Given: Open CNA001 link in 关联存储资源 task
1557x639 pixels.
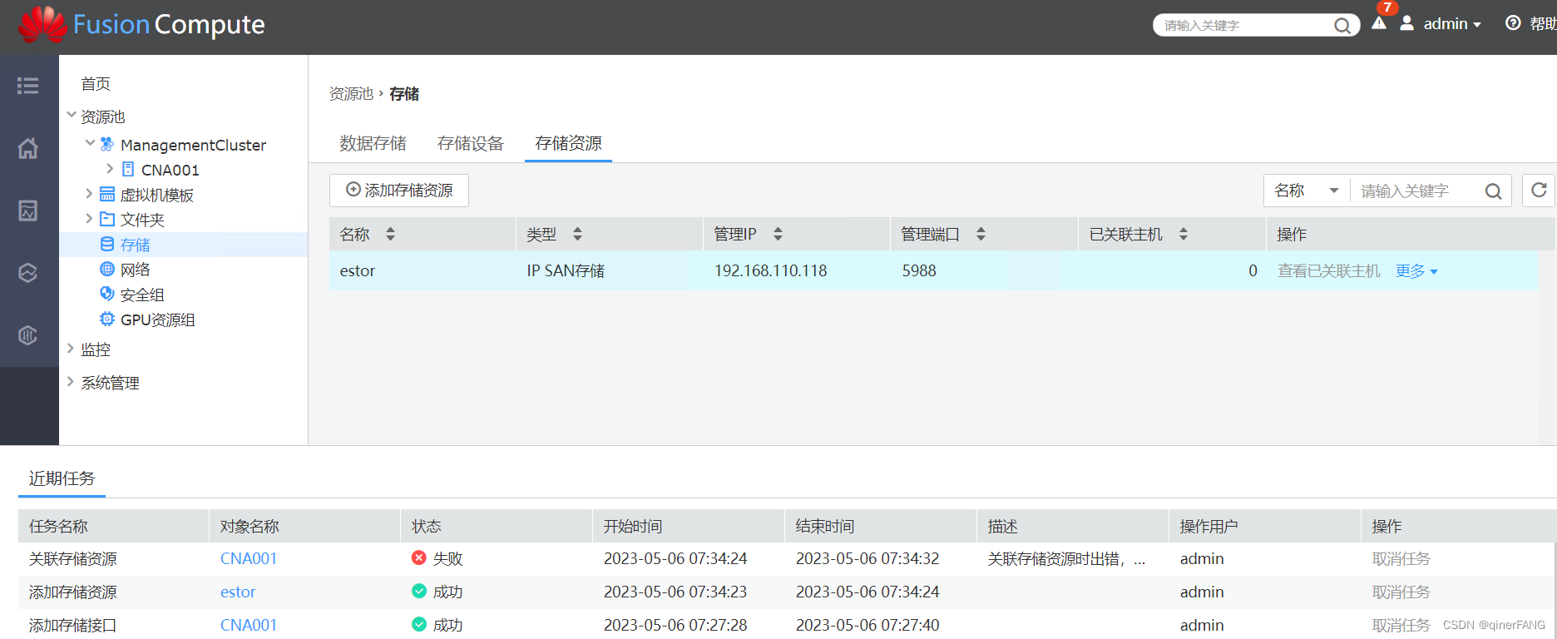Looking at the screenshot, I should tap(249, 559).
